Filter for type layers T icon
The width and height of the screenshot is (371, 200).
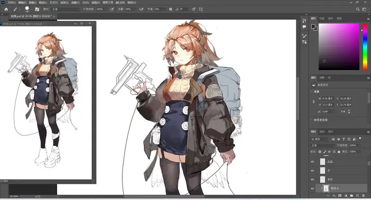pos(344,139)
